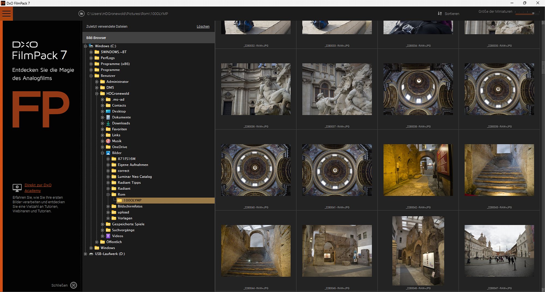This screenshot has width=545, height=292.
Task: Select the Videos folder icon
Action: pyautogui.click(x=108, y=236)
